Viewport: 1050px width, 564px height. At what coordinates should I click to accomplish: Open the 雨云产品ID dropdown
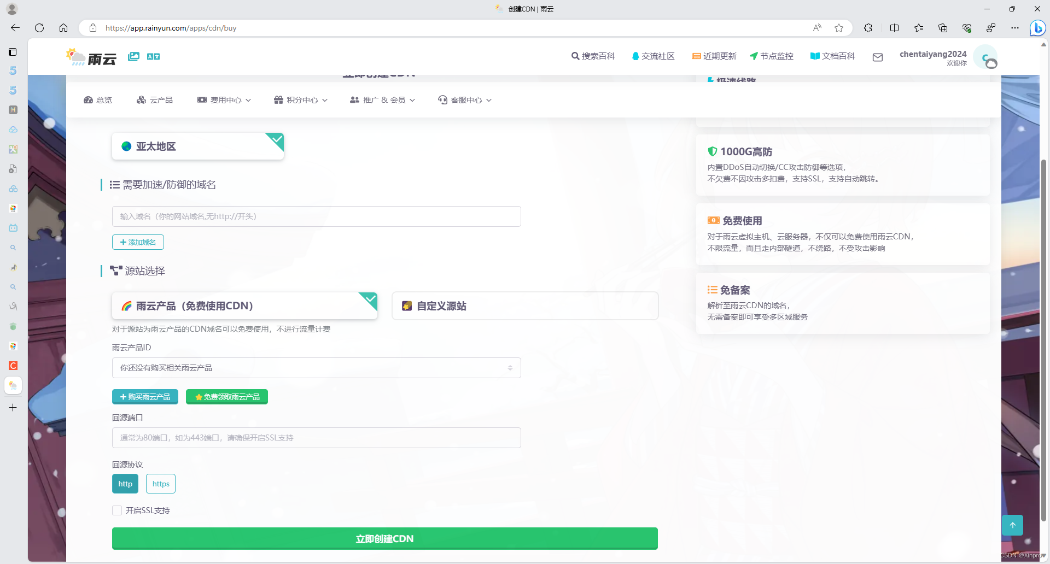317,368
